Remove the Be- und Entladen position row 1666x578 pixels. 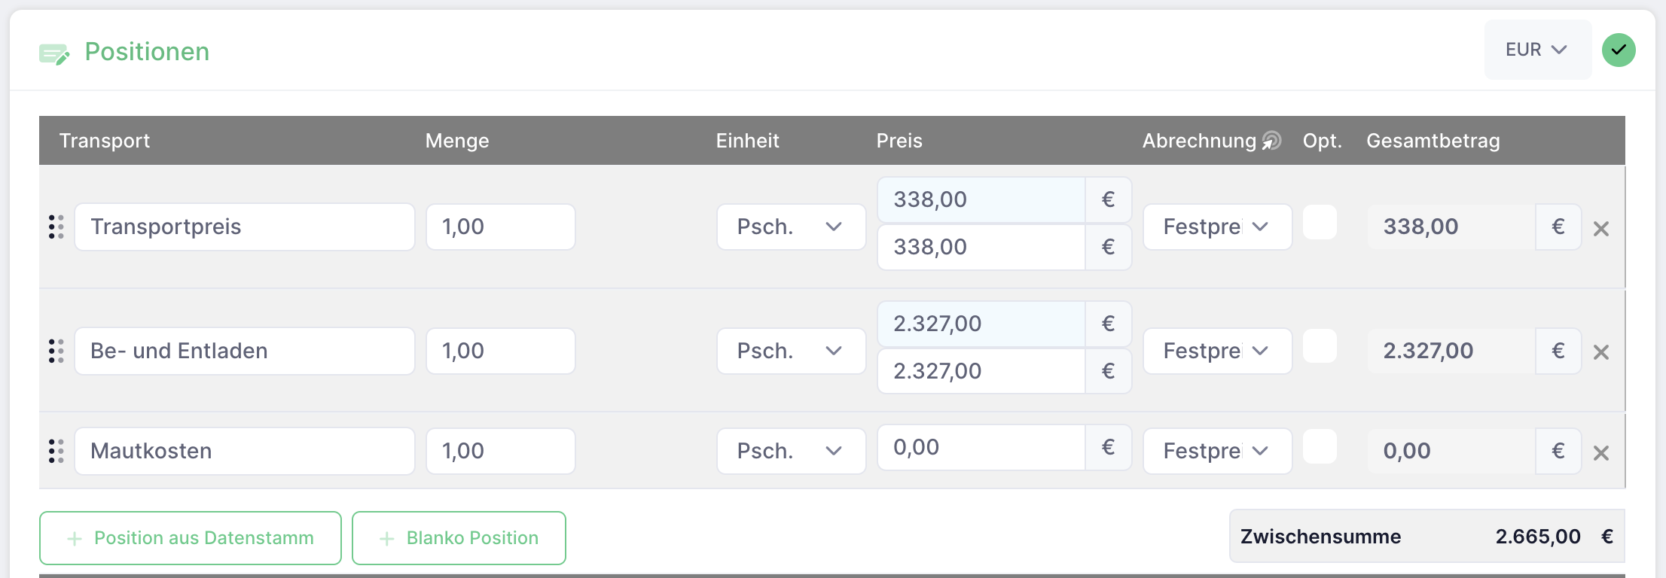point(1601,352)
